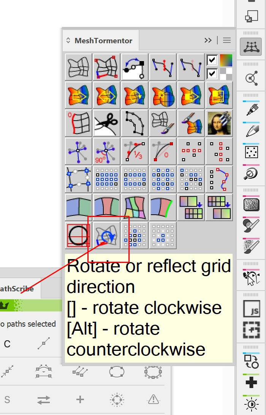
Task: Click rainbow mesh icon with single right arrow outline
Action: coord(79,95)
